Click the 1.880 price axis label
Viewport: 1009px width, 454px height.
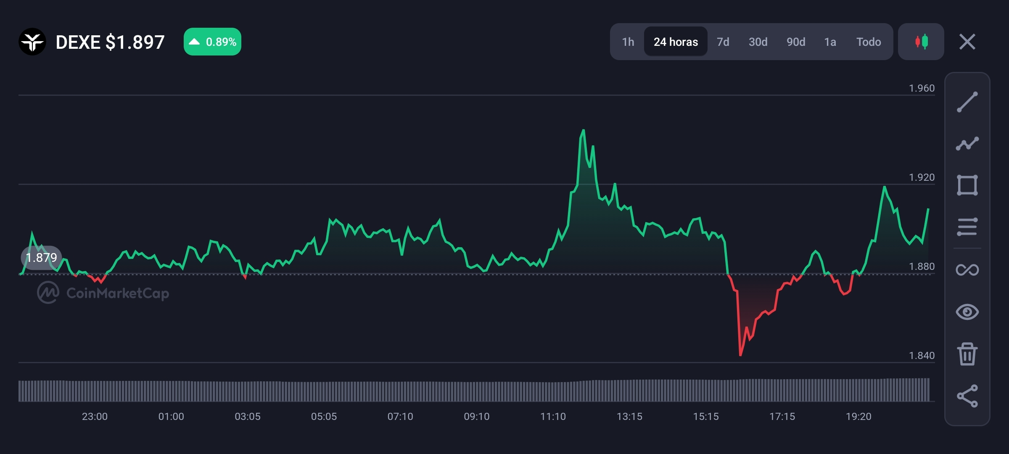click(x=922, y=267)
